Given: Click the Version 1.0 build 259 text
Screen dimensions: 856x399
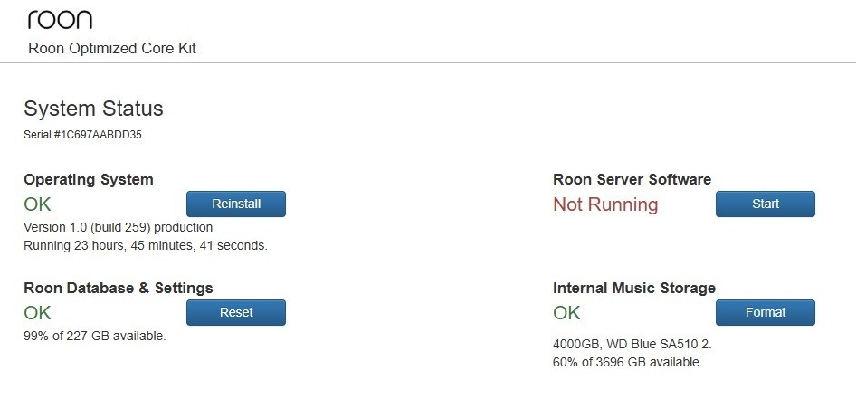Looking at the screenshot, I should (118, 227).
